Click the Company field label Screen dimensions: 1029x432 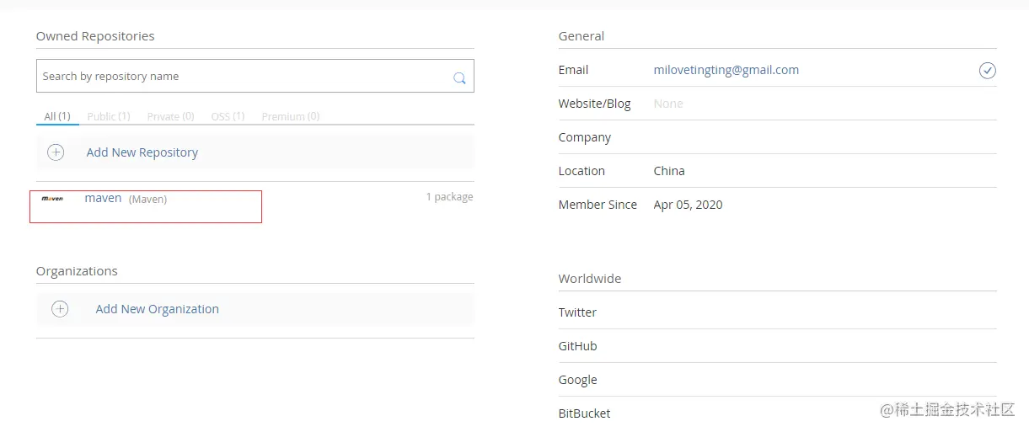point(585,137)
